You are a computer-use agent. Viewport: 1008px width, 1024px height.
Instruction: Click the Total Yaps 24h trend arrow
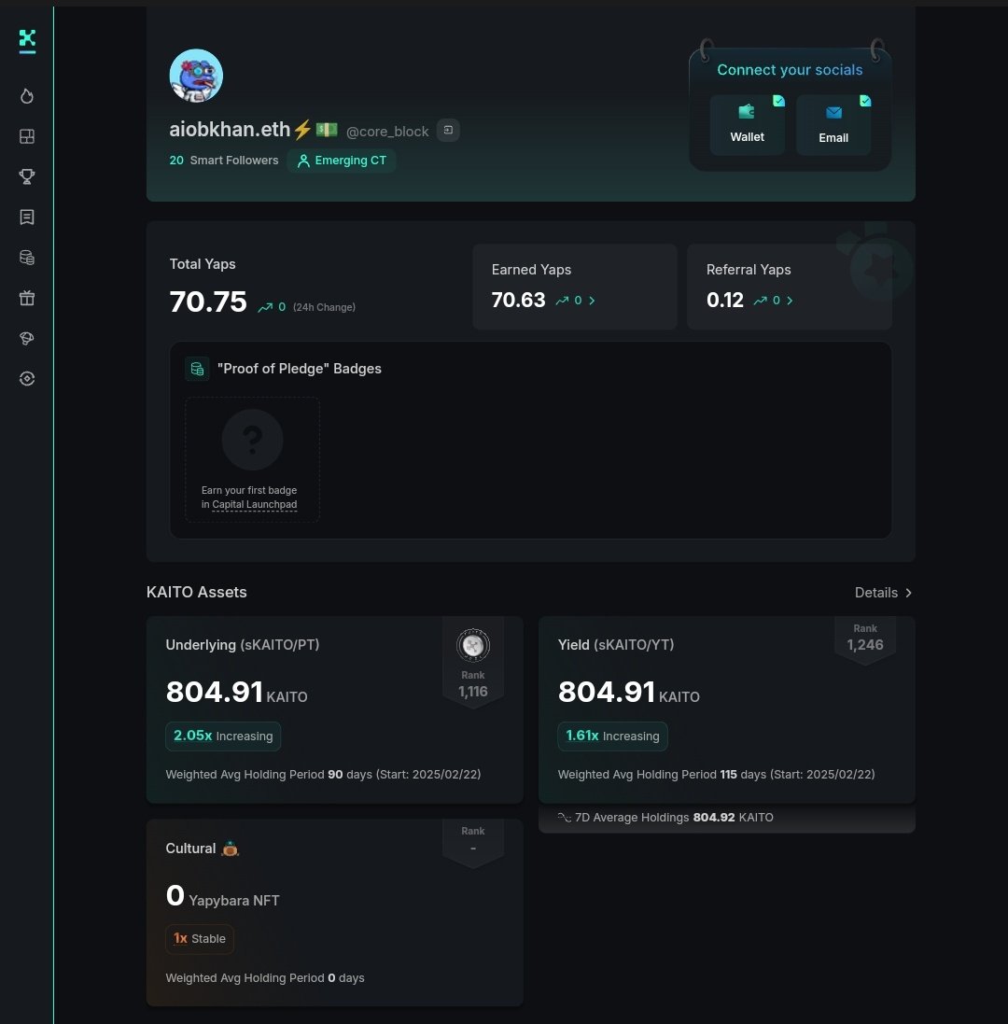pyautogui.click(x=265, y=307)
